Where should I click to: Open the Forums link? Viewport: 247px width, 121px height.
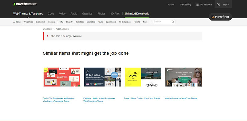(x=171, y=5)
